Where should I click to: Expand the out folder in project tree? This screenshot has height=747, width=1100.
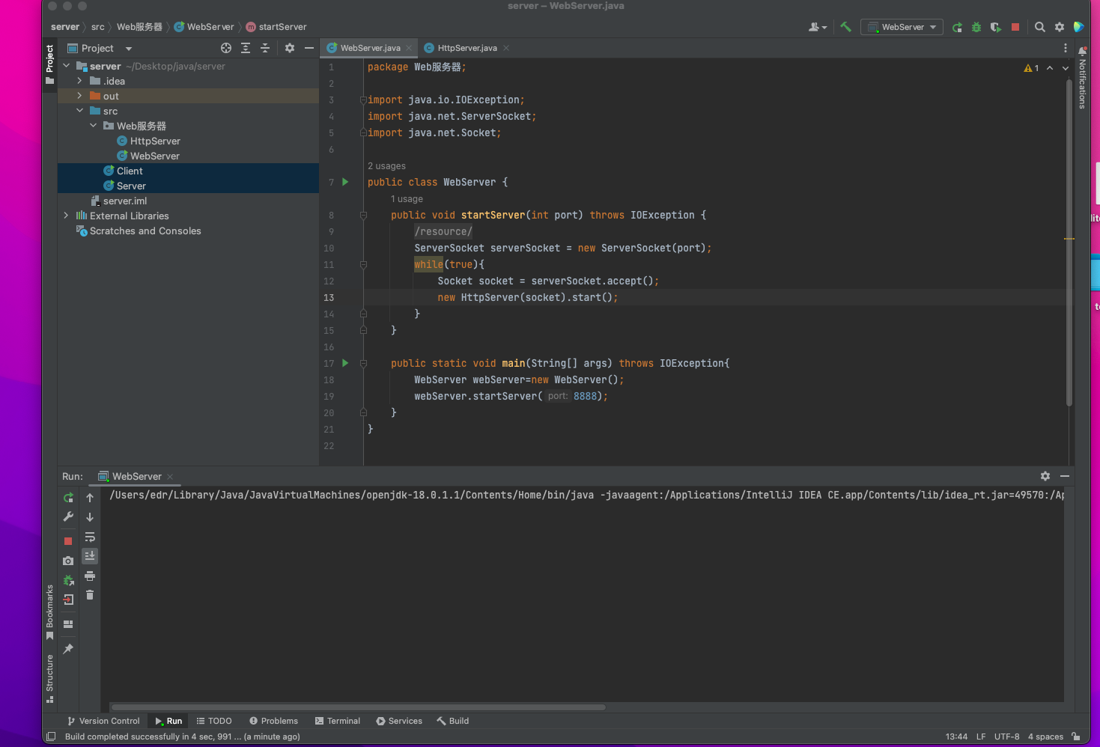point(79,96)
